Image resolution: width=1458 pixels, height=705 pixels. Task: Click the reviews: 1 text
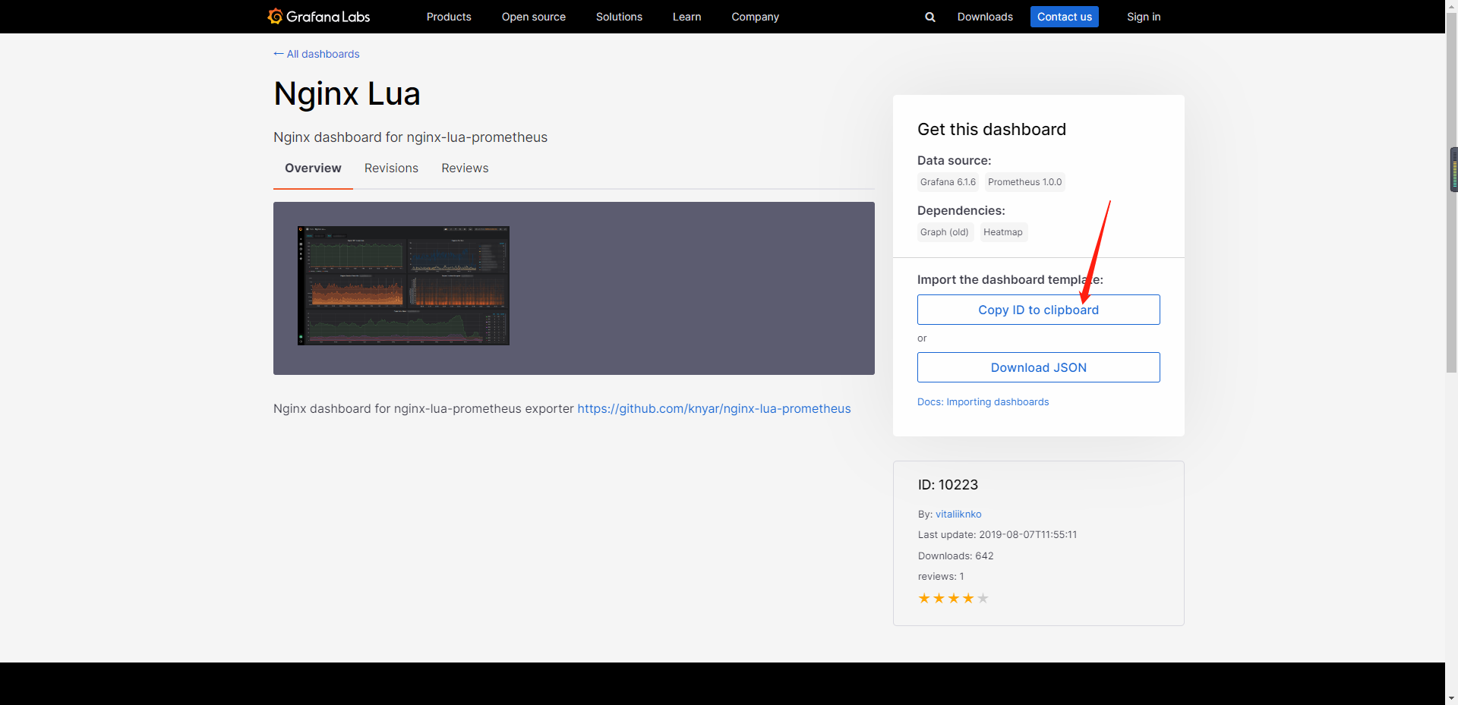pos(941,577)
